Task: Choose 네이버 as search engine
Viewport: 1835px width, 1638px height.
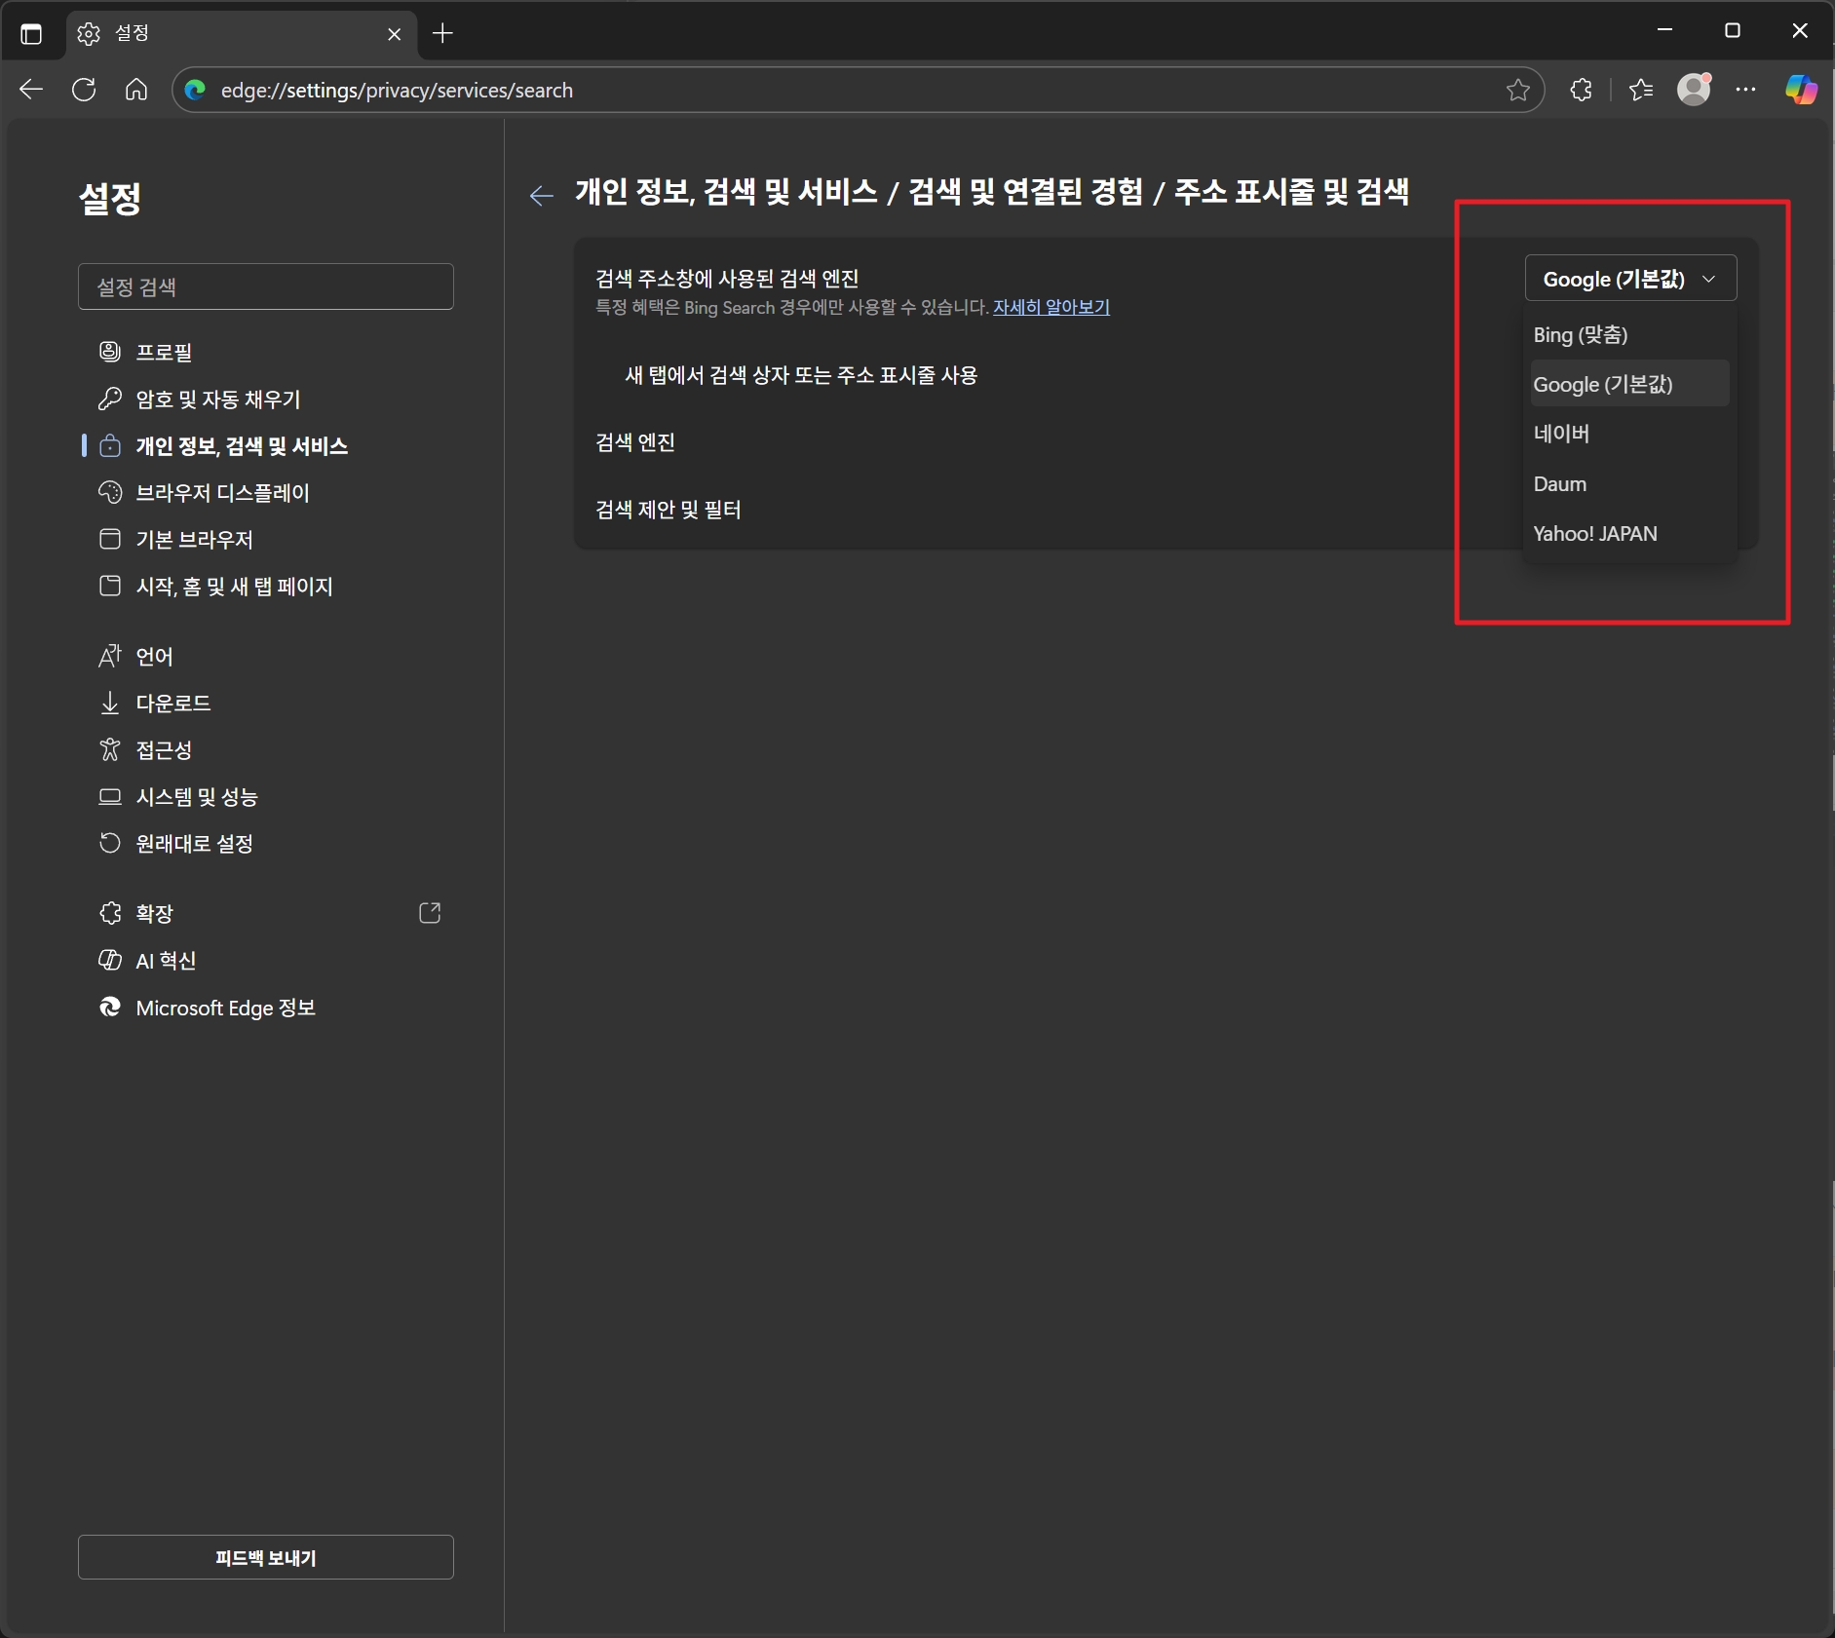Action: [1629, 434]
